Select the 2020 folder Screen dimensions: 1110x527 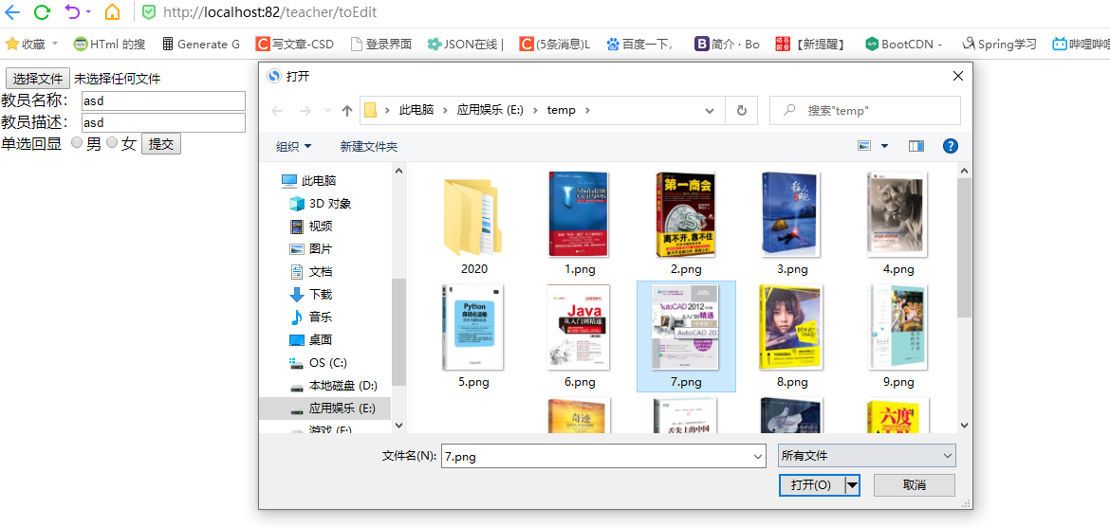click(x=474, y=224)
